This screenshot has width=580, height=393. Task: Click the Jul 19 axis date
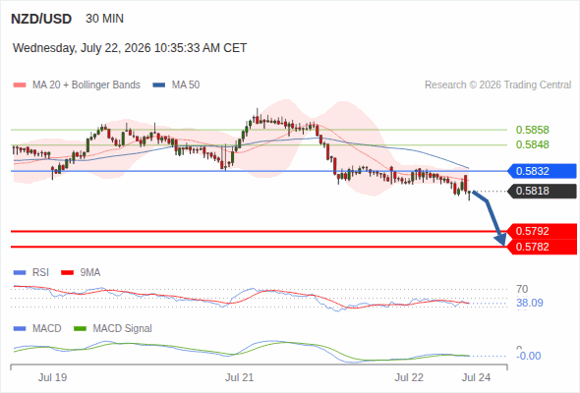pos(52,377)
